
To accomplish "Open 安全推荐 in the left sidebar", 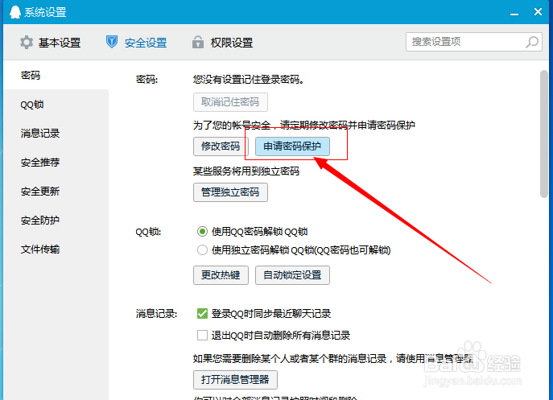I will pyautogui.click(x=56, y=163).
